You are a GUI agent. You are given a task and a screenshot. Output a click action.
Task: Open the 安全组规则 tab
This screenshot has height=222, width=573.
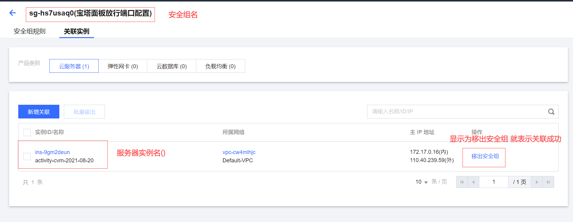tap(30, 31)
